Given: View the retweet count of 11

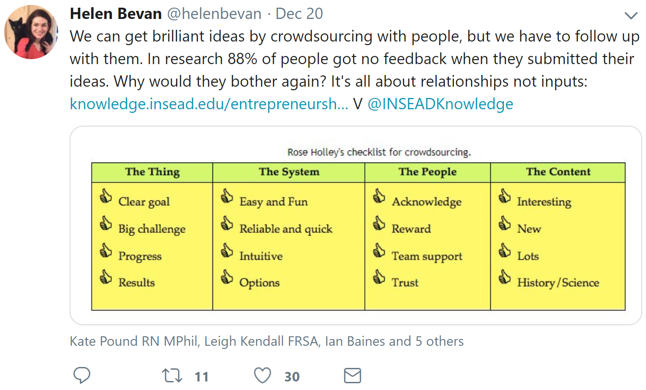Looking at the screenshot, I should point(202,376).
